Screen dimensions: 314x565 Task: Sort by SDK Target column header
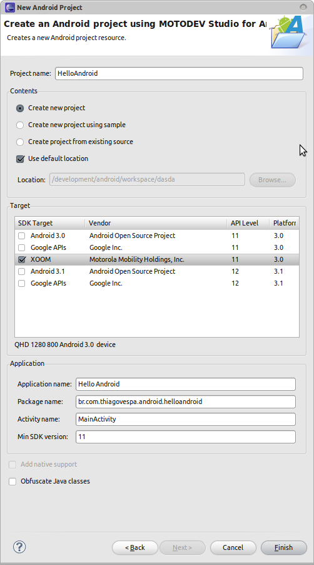[49, 223]
